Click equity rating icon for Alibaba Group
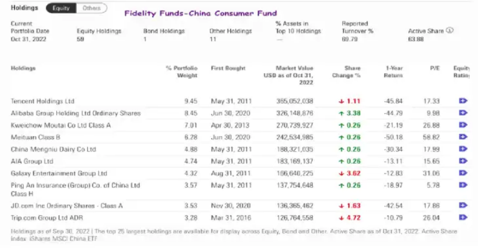478x248 pixels. (x=463, y=113)
